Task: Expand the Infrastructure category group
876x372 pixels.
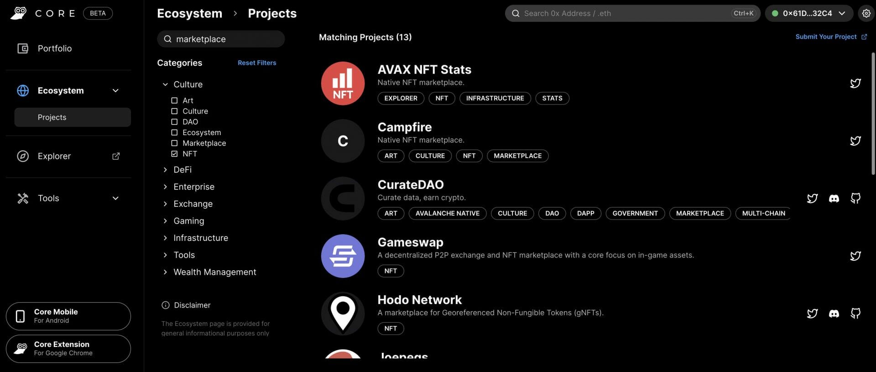Action: [165, 238]
